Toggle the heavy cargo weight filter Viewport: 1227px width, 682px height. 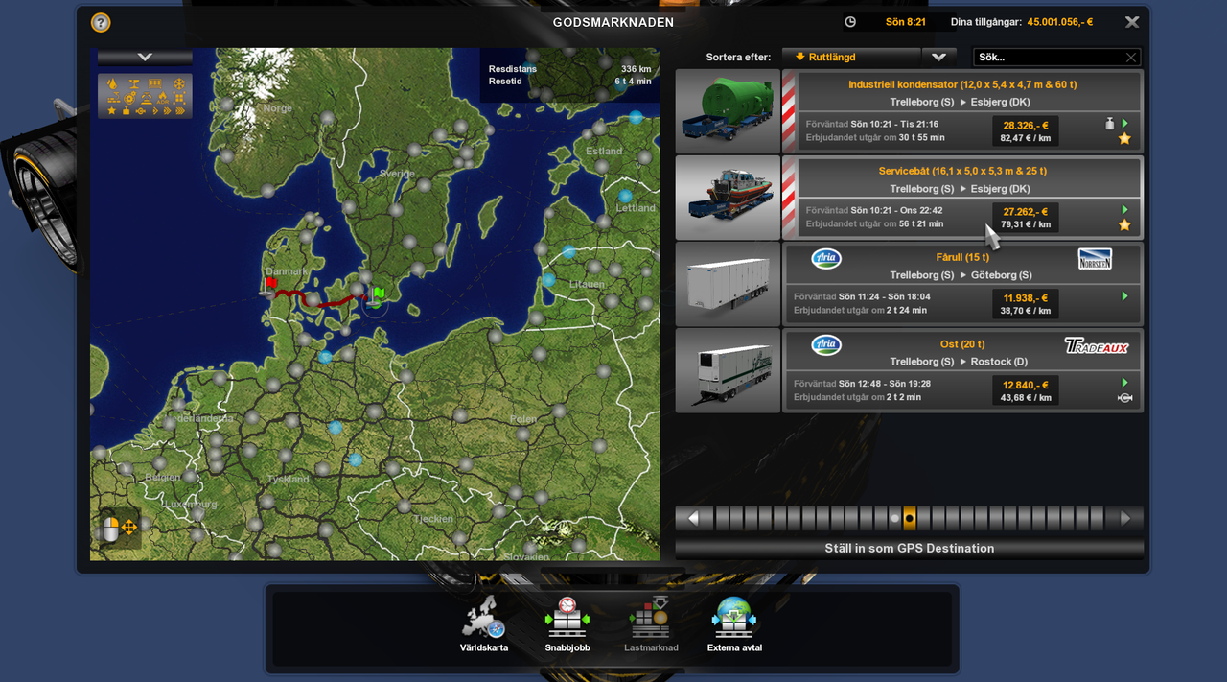126,111
